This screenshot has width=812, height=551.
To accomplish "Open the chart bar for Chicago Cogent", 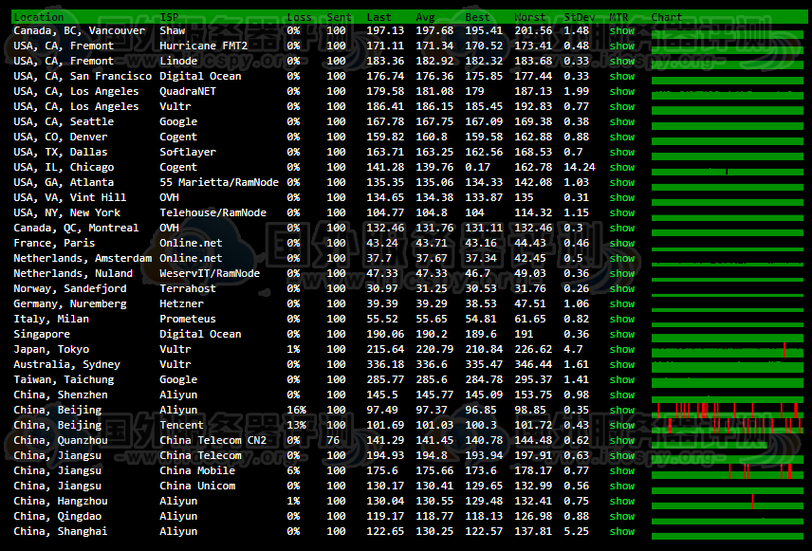I will pos(728,171).
